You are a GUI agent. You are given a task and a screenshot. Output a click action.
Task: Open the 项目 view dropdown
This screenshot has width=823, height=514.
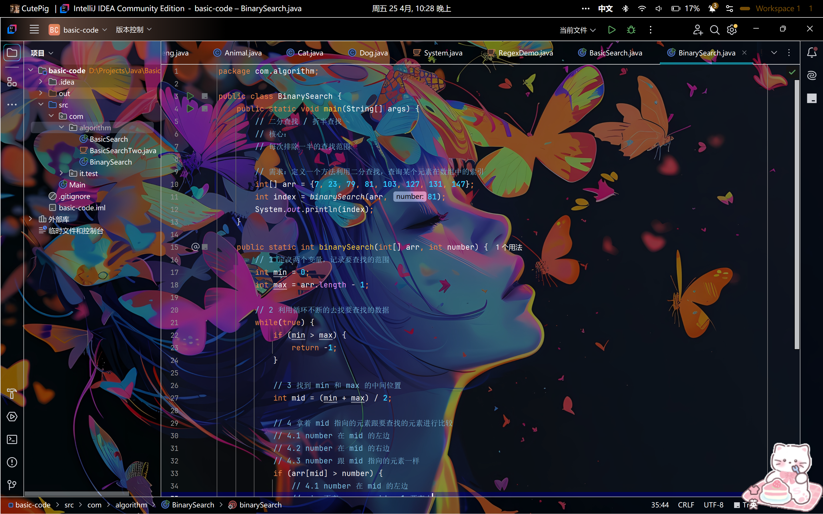click(42, 53)
